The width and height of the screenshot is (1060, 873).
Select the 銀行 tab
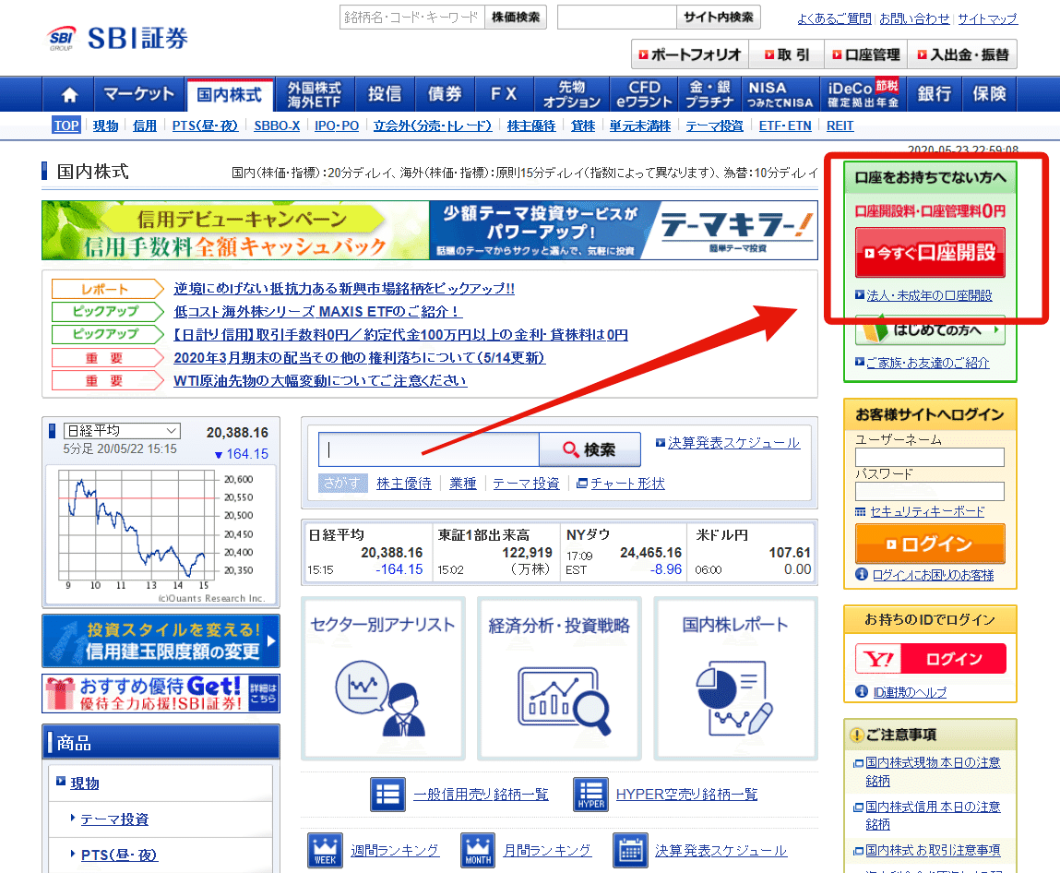click(935, 94)
